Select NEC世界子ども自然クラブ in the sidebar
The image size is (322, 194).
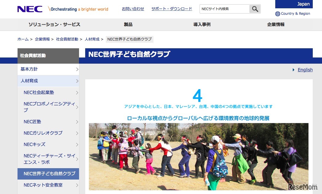(48, 174)
